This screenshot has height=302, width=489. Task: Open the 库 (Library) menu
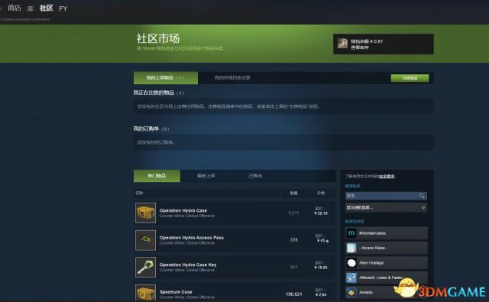(31, 8)
